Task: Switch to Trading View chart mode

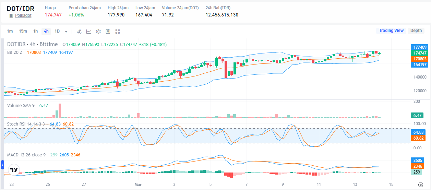Action: click(x=391, y=31)
